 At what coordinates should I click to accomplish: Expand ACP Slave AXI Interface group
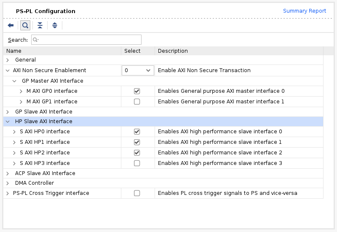click(8, 173)
